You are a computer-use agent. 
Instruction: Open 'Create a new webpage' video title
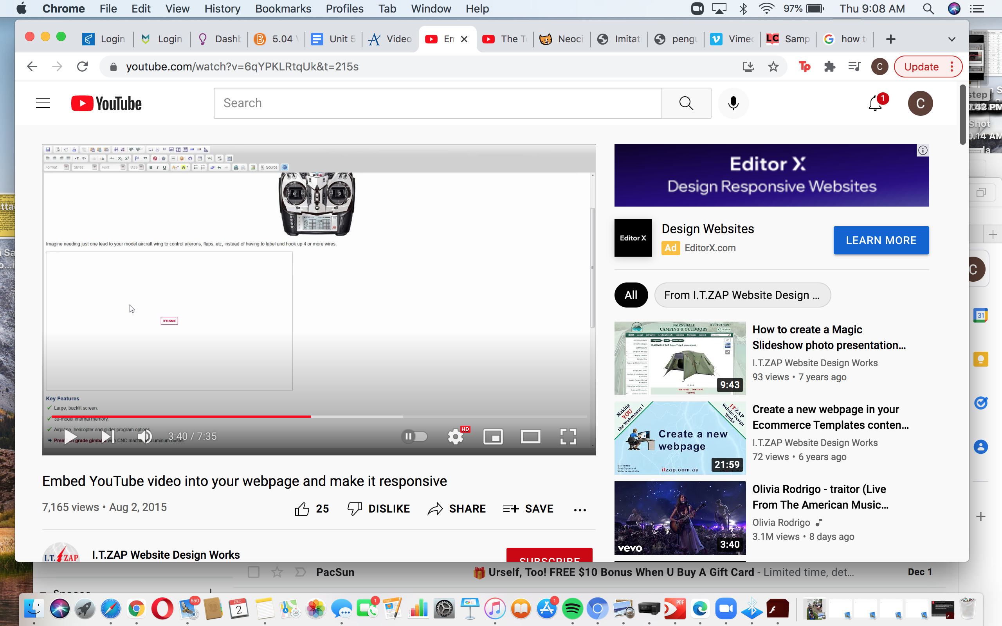[x=830, y=417]
